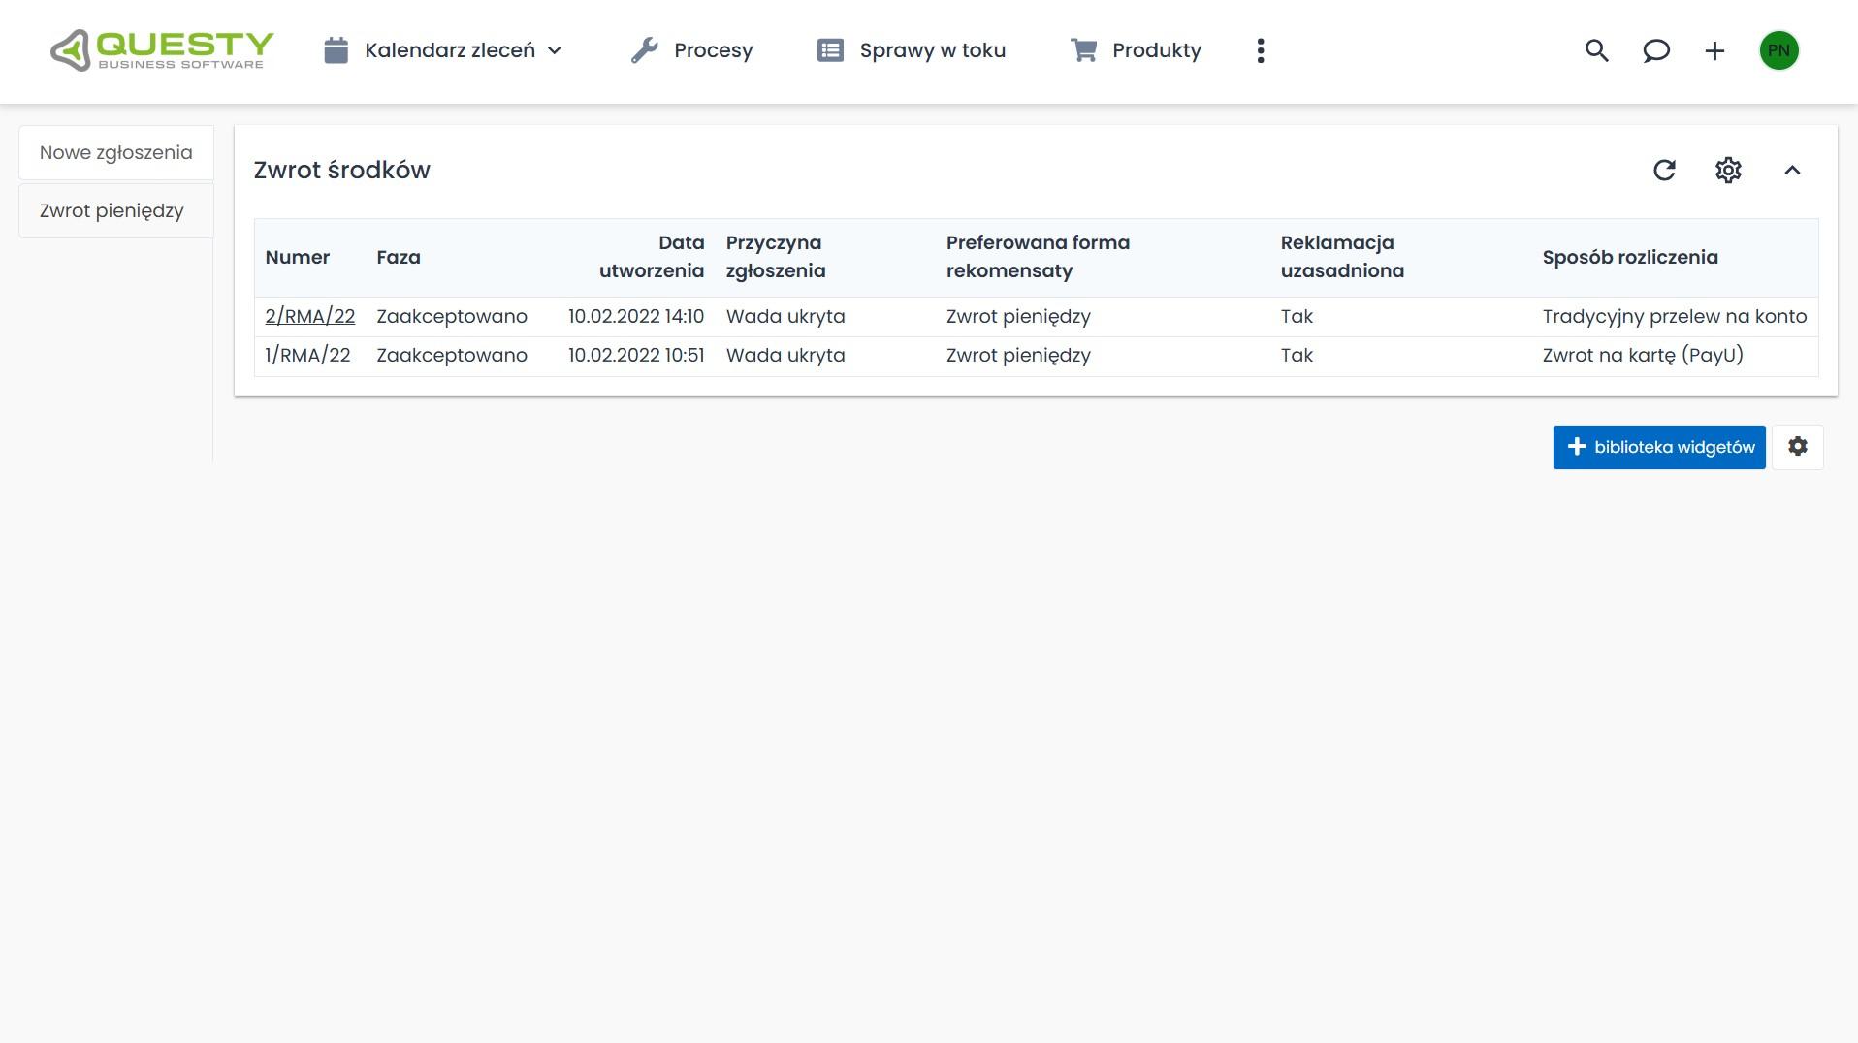Click the Zwrot środków widget title

click(342, 170)
